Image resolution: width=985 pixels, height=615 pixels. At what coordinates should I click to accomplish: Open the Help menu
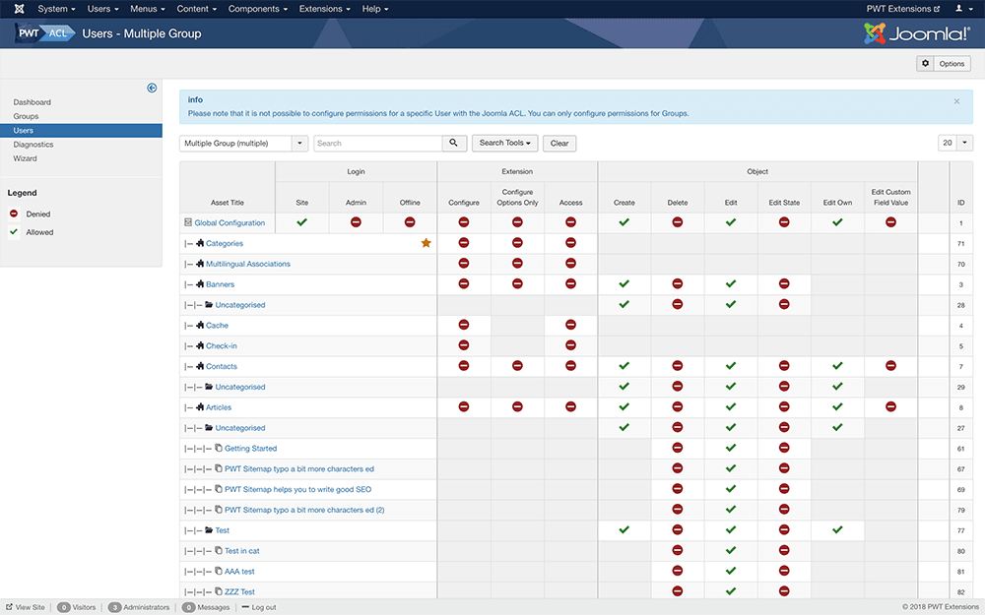pos(375,9)
